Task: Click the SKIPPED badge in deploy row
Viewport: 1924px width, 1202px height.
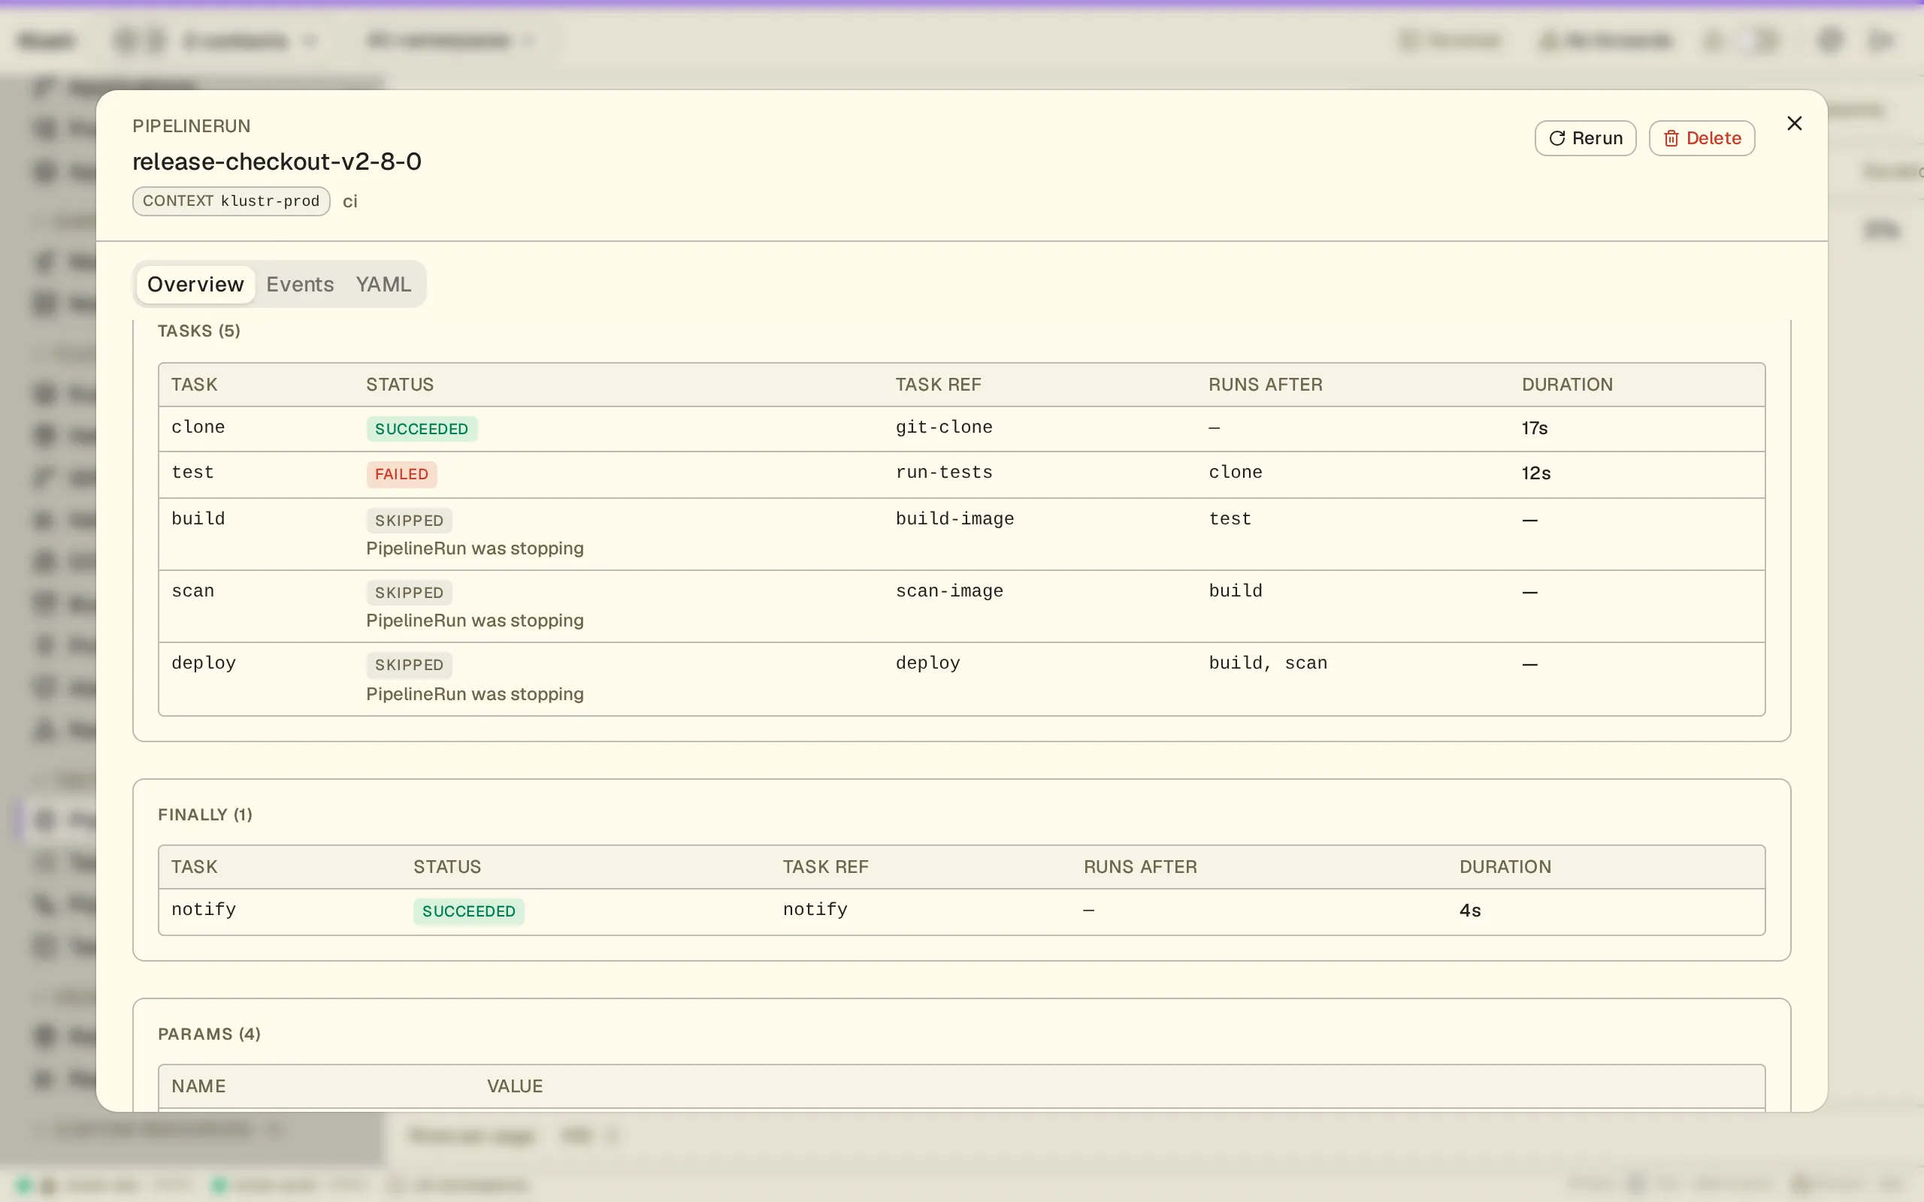Action: tap(409, 666)
